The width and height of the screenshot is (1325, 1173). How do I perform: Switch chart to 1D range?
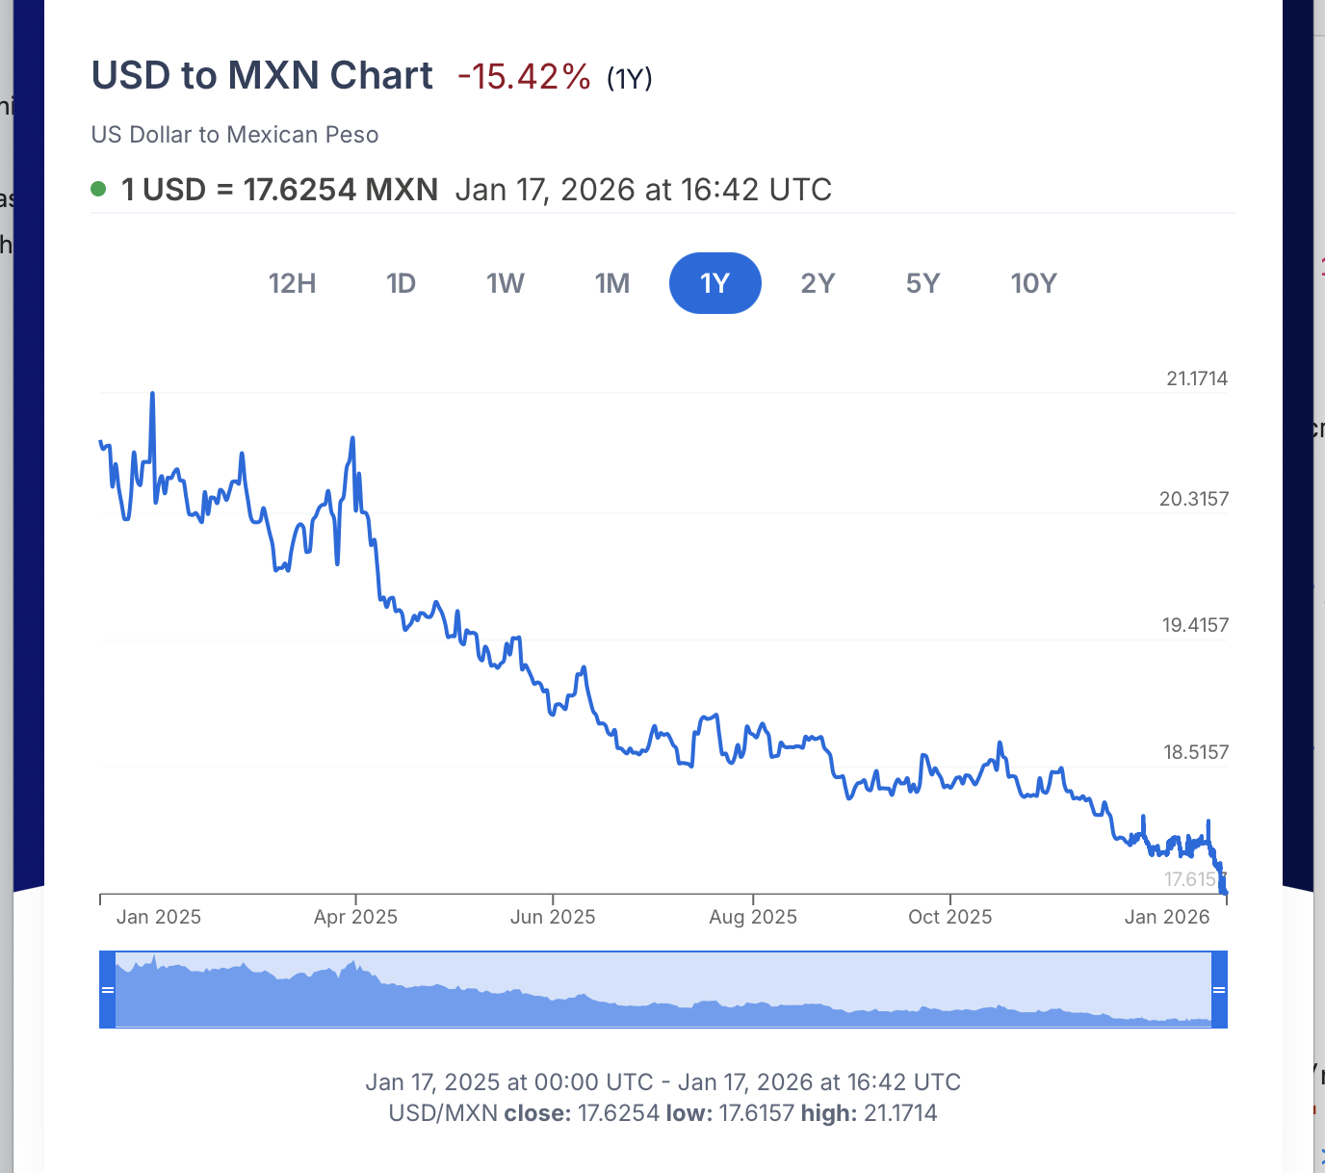[x=401, y=283]
